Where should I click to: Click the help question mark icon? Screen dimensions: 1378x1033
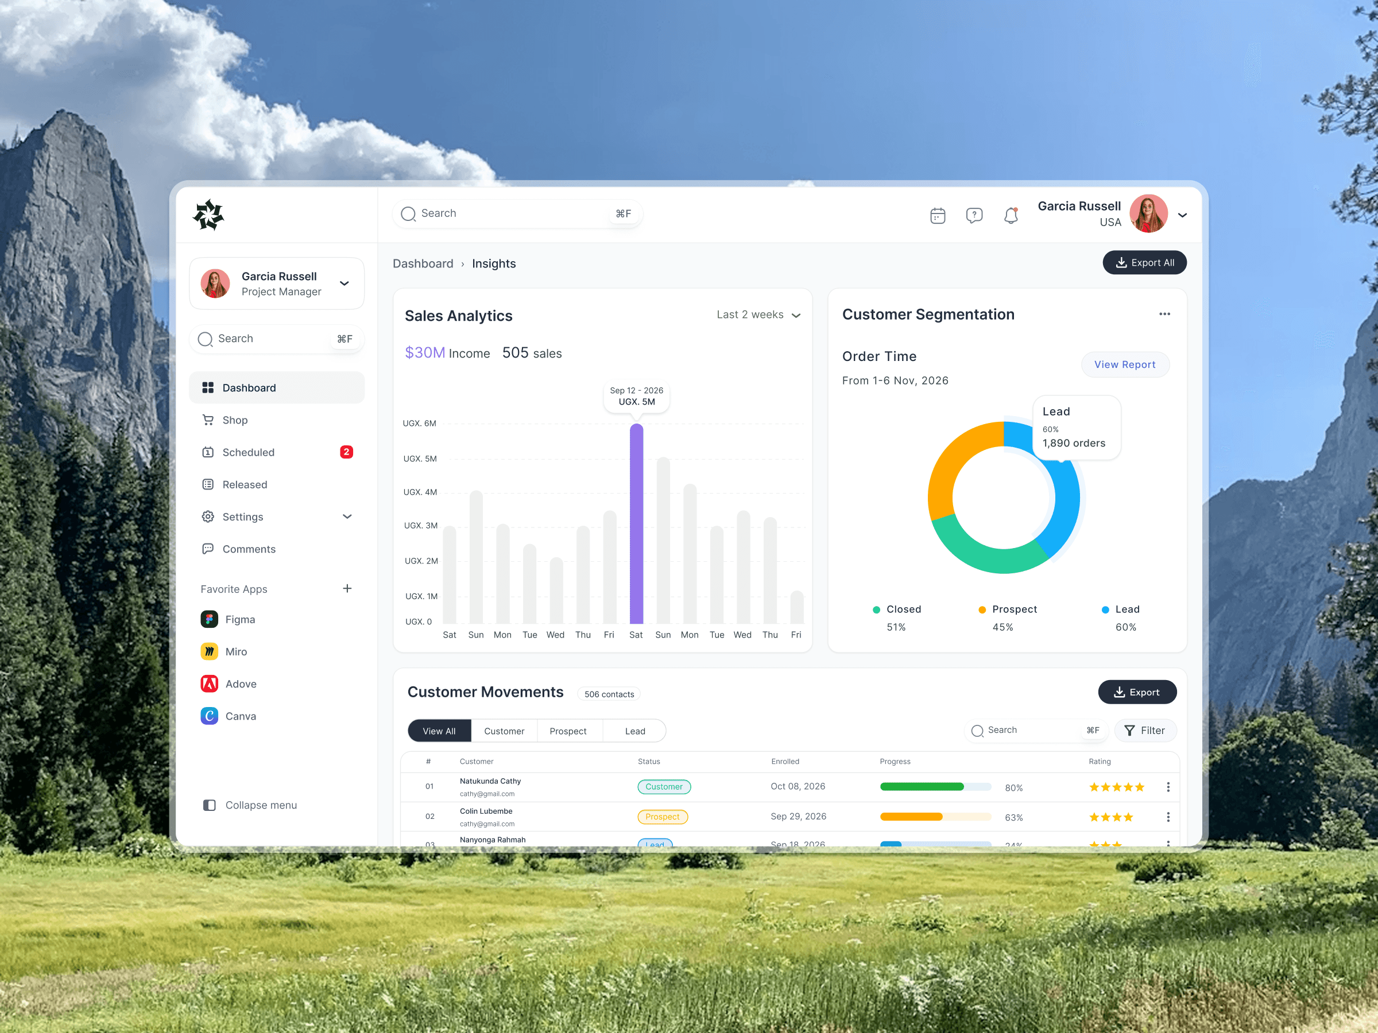pyautogui.click(x=974, y=214)
